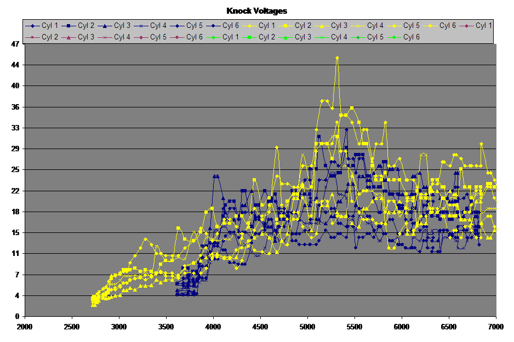Image resolution: width=514 pixels, height=342 pixels.
Task: Click x-axis label 2500
Action: 72,327
